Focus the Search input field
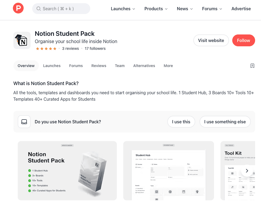This screenshot has width=261, height=203. pyautogui.click(x=61, y=9)
